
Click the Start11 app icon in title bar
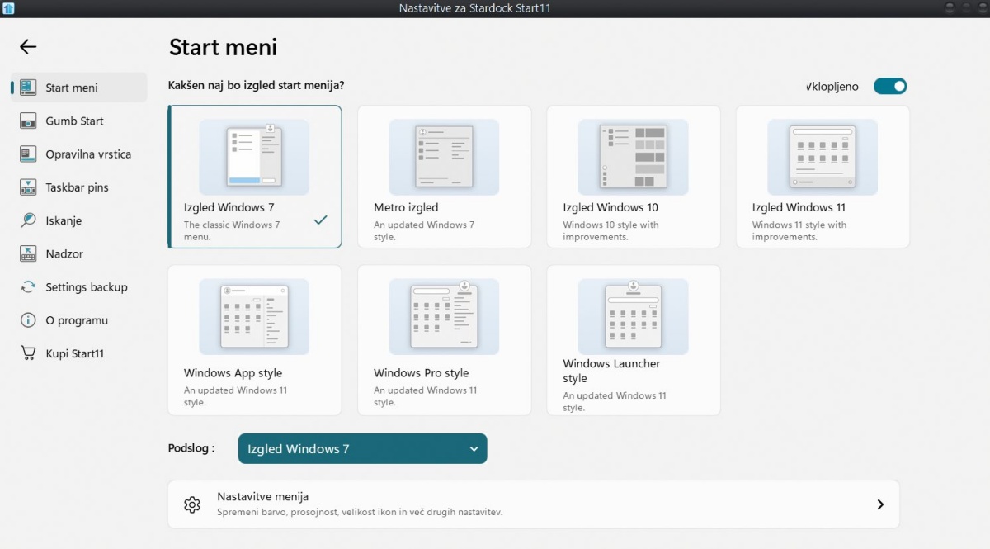(8, 8)
